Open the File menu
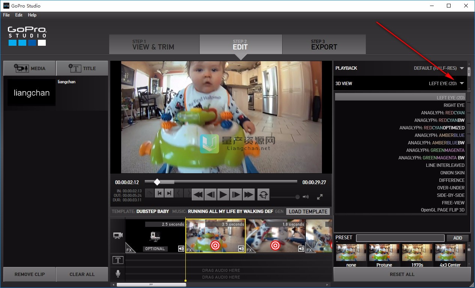Viewport: 475px width, 288px height. [x=6, y=15]
